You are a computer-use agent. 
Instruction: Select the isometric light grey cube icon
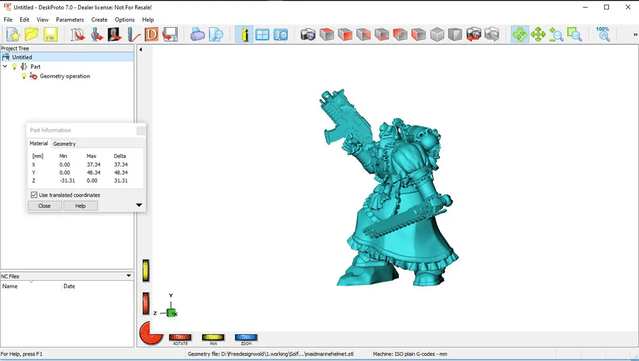(437, 34)
